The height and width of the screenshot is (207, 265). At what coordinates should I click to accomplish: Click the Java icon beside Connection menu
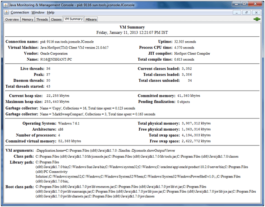pos(6,12)
